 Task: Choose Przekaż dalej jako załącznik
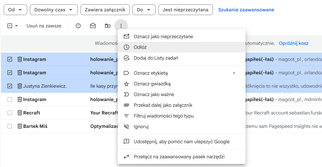tap(181, 105)
